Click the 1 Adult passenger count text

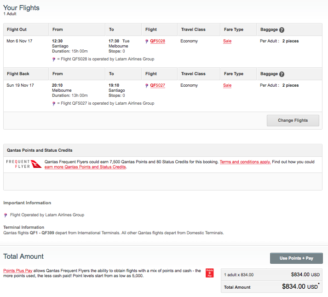click(x=10, y=14)
